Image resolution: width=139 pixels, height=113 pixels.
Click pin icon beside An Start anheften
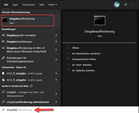pyautogui.click(x=69, y=65)
